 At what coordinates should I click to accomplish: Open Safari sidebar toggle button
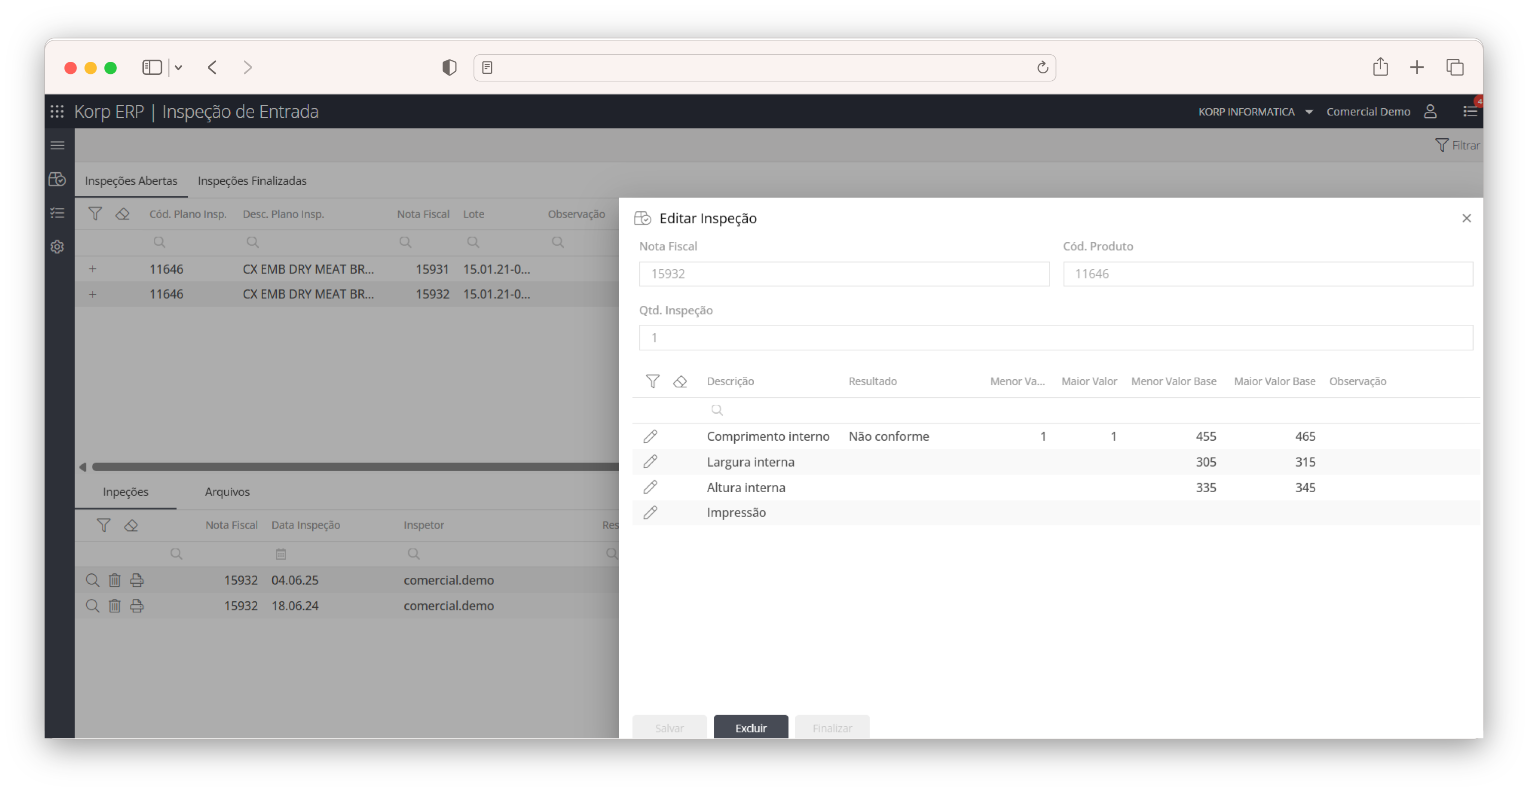pyautogui.click(x=152, y=68)
